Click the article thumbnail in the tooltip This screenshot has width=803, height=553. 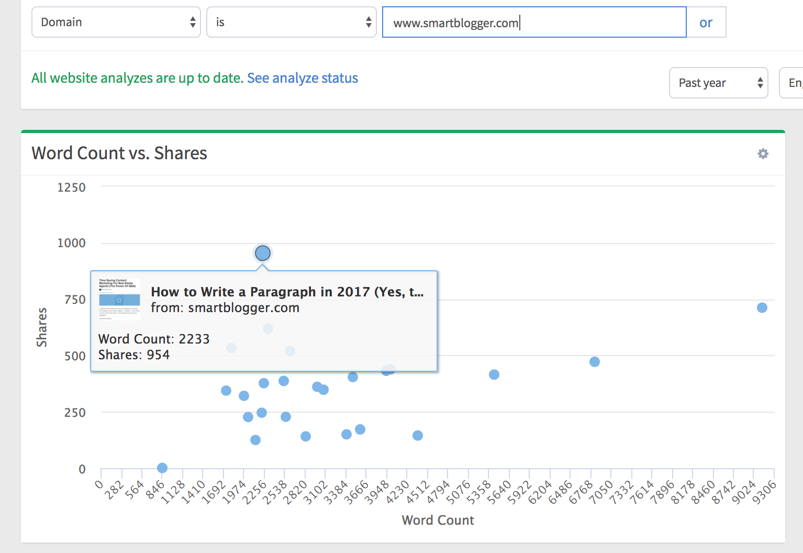pos(119,299)
